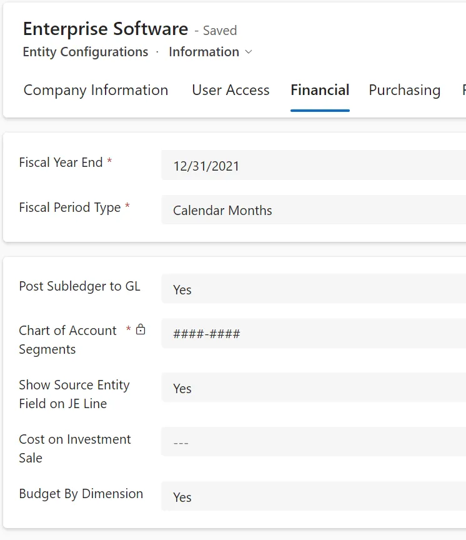Open the Cost on Investment Sale dropdown

click(x=314, y=442)
